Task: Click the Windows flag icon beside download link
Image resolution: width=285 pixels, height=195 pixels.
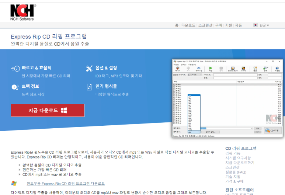Action: 14,183
